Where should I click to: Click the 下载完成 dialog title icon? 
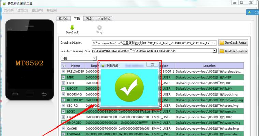click(103, 66)
